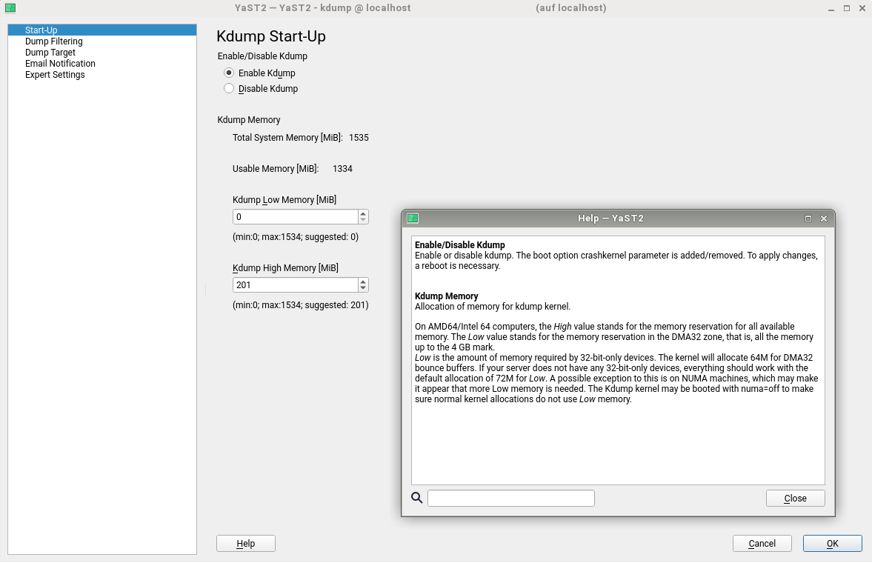Click the magnifier search icon in Help
Screen dimensions: 872x563
coord(416,498)
